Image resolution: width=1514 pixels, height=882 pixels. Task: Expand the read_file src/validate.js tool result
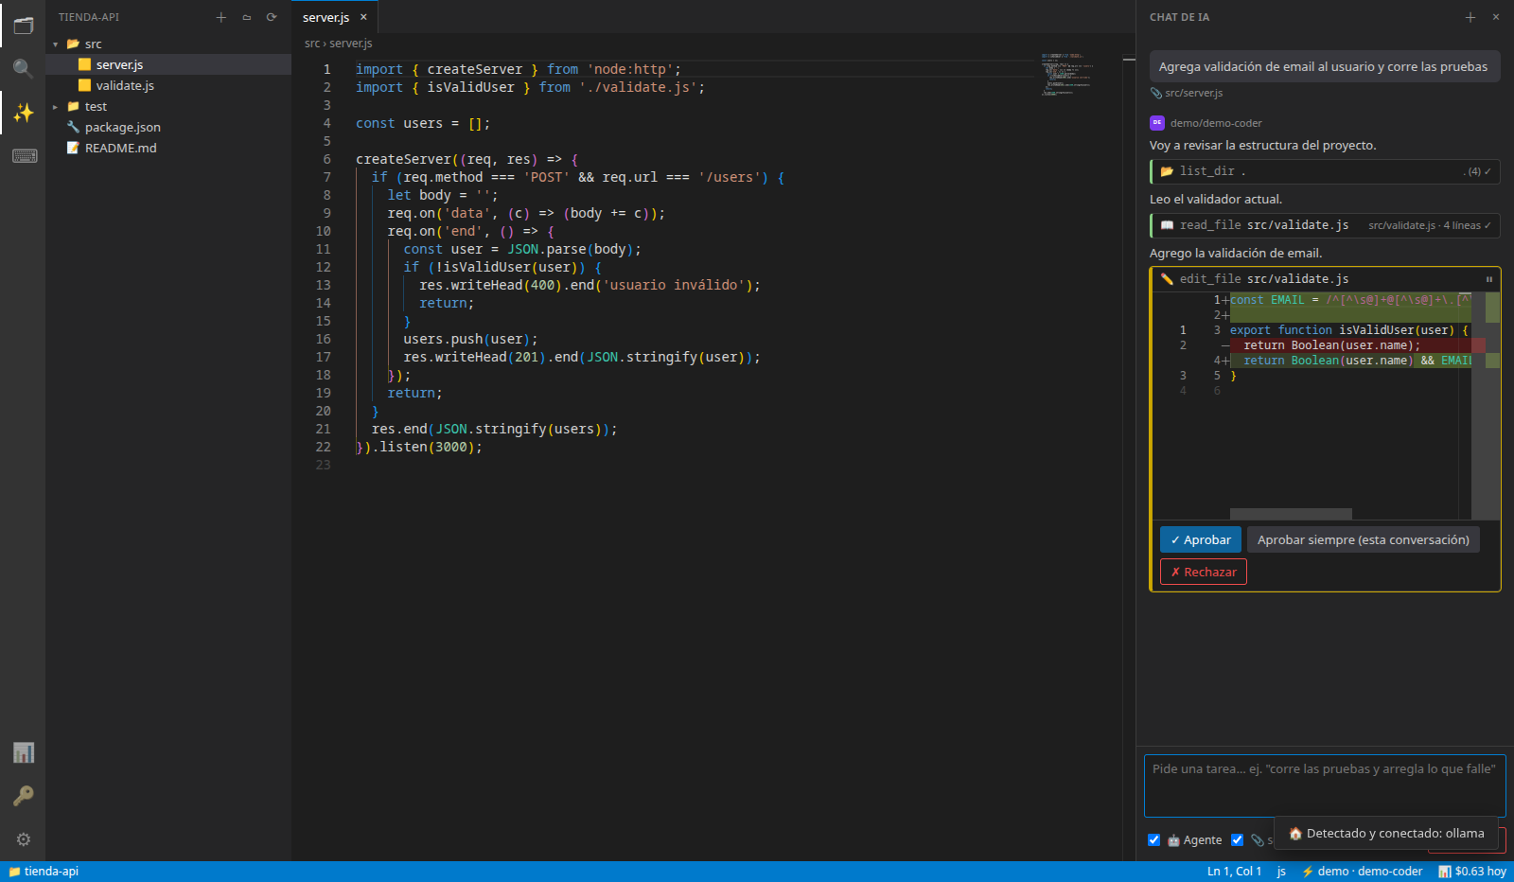1325,225
